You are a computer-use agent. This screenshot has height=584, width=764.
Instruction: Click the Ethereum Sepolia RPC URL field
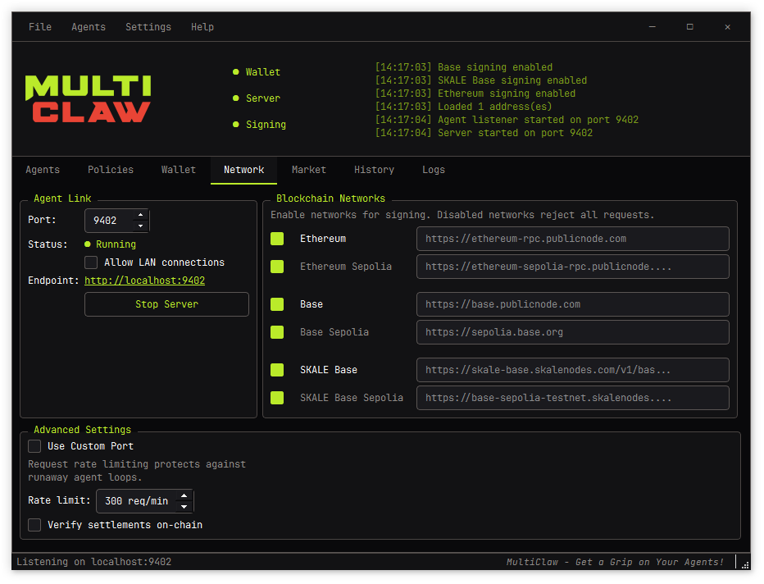tap(572, 267)
